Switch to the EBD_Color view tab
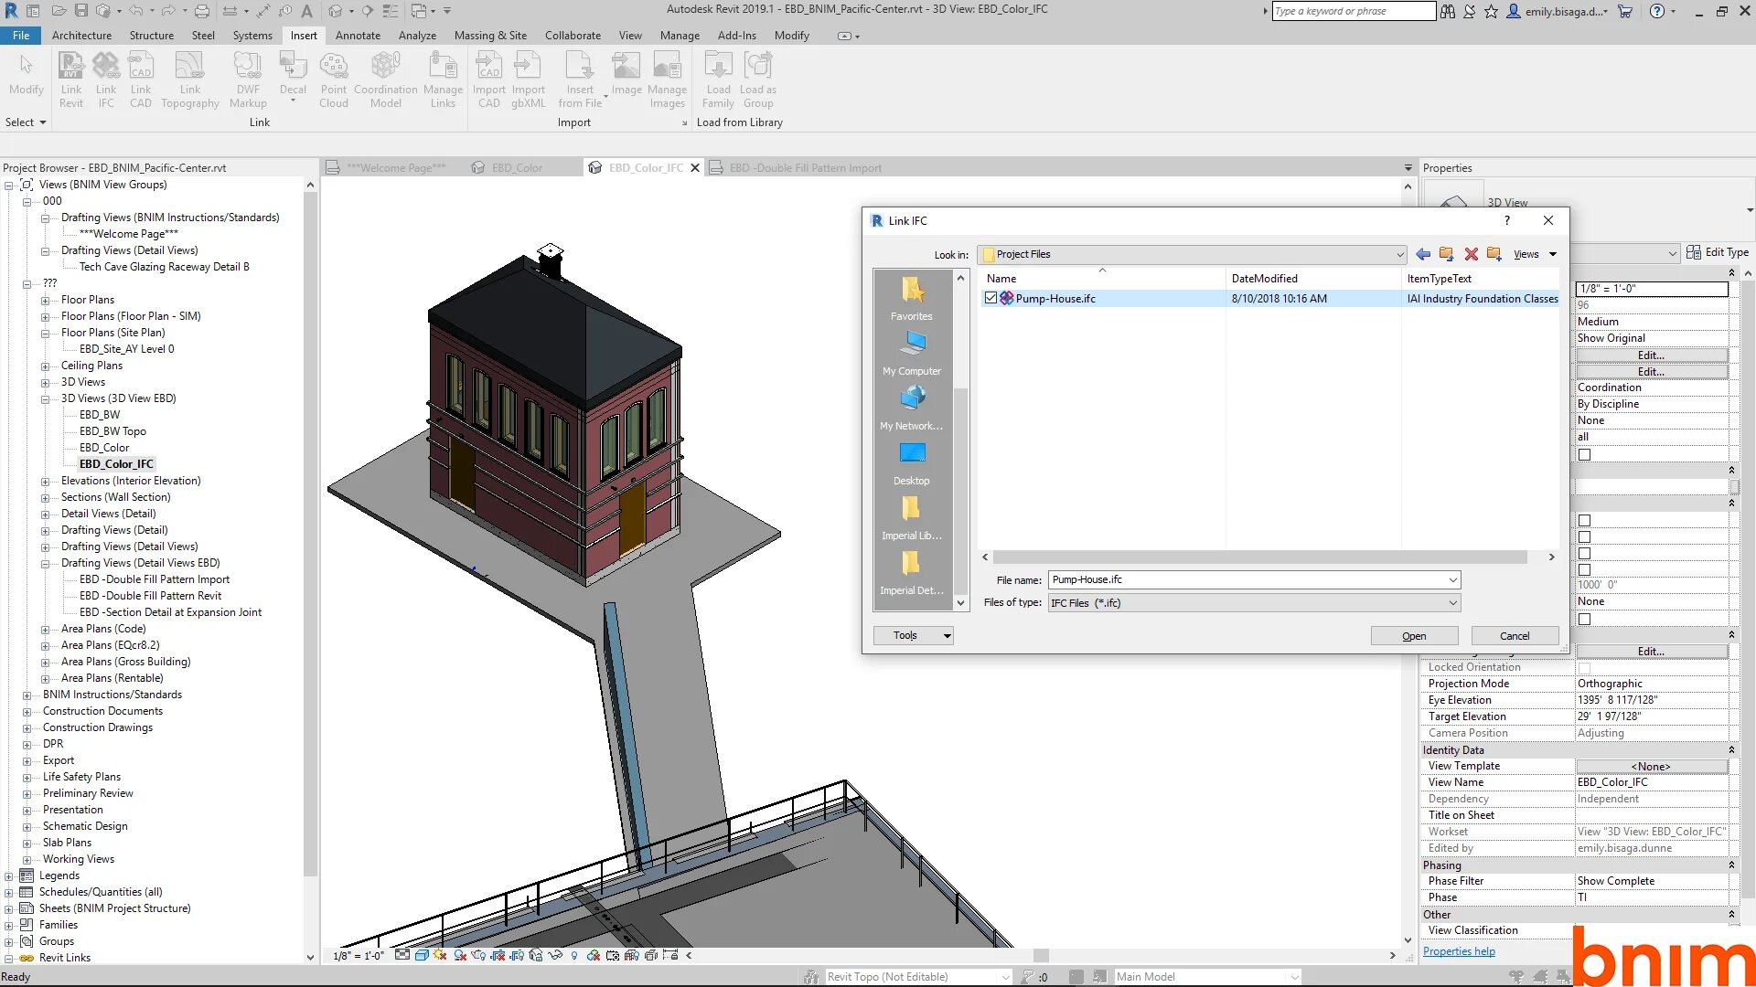 516,168
